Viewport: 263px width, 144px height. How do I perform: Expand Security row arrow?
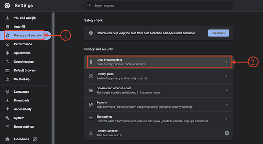pos(227,104)
